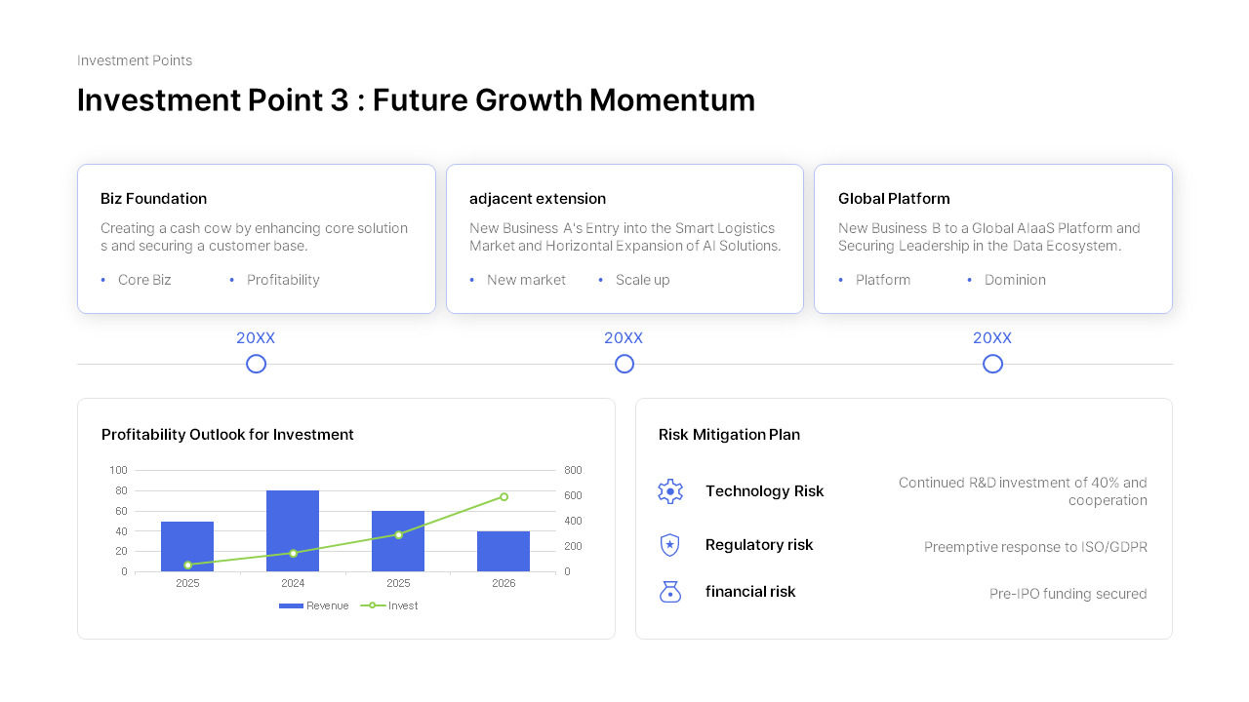Click the "Global Platform" card heading

click(894, 199)
